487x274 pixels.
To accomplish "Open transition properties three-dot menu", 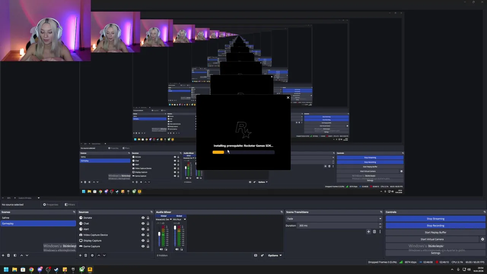I will click(x=380, y=231).
